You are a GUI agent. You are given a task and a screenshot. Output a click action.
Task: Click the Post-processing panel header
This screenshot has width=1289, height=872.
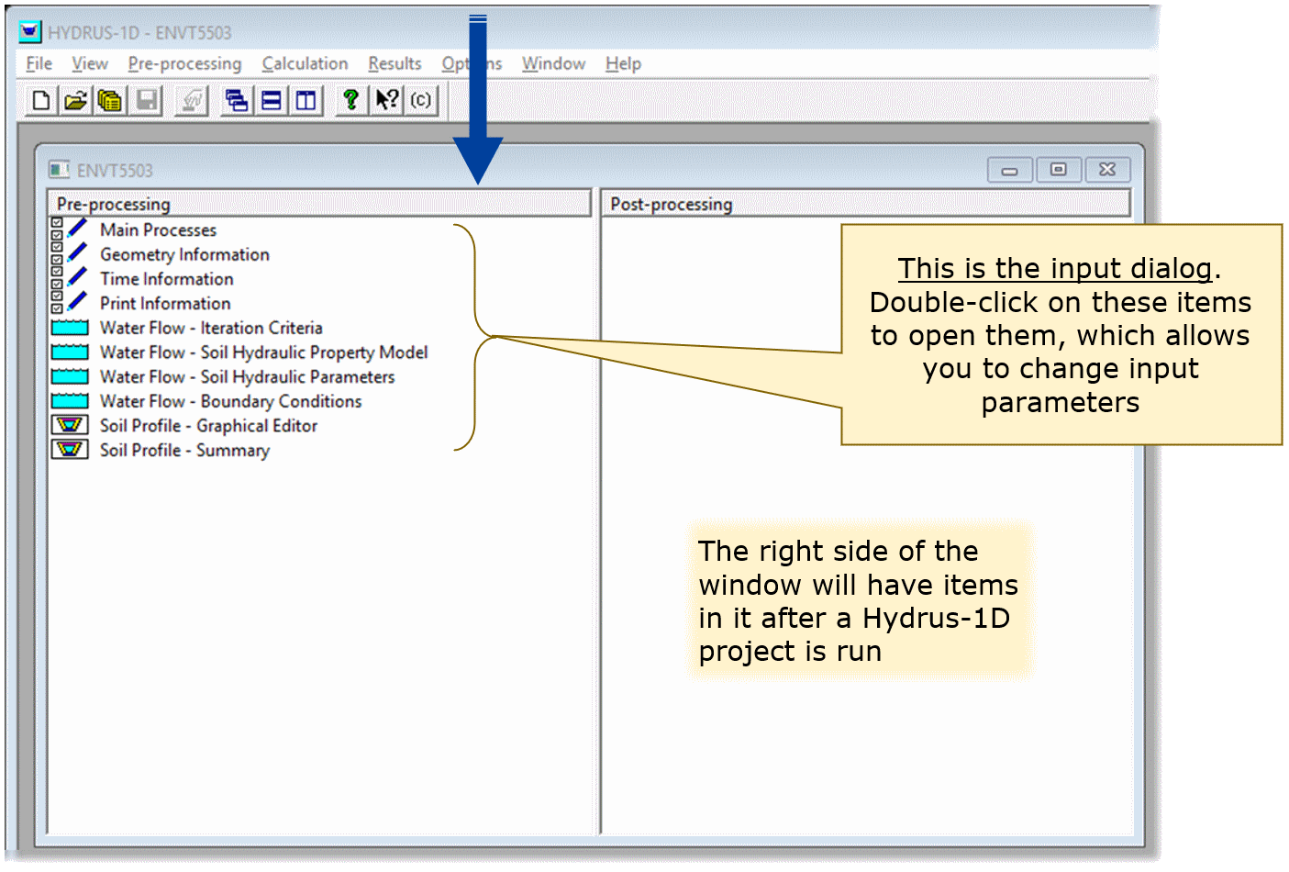pyautogui.click(x=866, y=204)
